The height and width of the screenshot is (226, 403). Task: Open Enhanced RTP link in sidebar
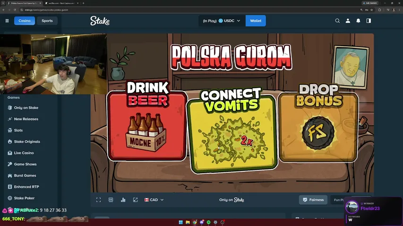pos(26,187)
